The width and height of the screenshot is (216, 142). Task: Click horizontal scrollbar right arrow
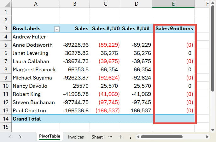pos(207,137)
